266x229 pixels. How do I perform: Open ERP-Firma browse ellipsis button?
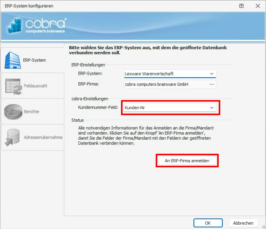[212, 84]
